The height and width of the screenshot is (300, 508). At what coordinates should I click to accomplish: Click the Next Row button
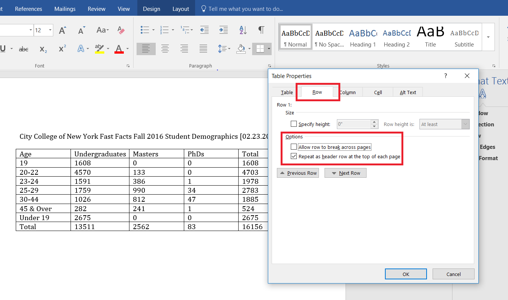pyautogui.click(x=346, y=173)
